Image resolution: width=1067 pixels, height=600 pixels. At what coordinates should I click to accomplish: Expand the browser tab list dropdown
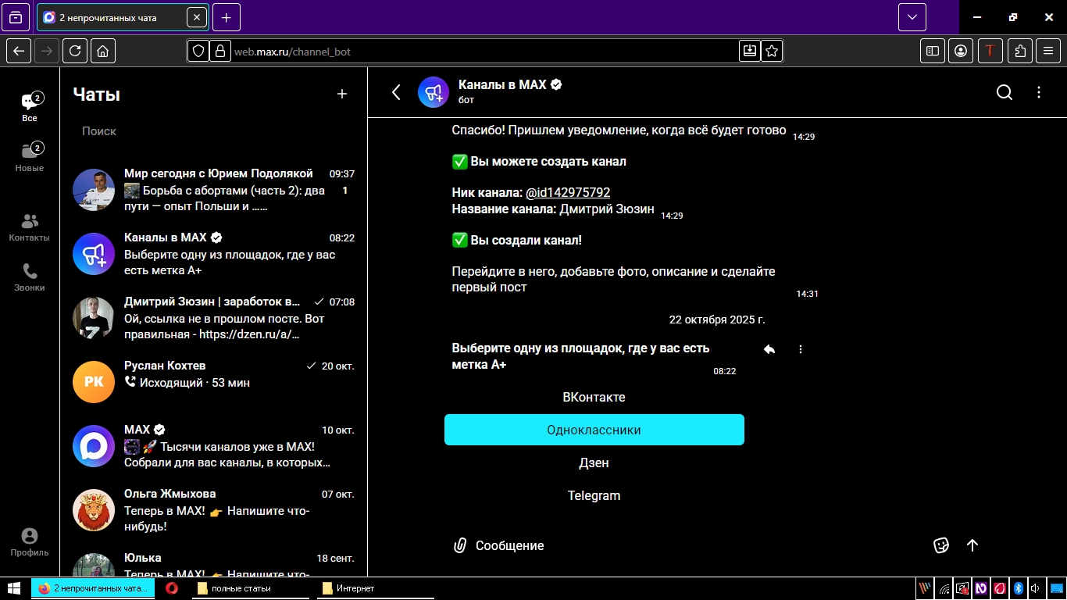912,17
